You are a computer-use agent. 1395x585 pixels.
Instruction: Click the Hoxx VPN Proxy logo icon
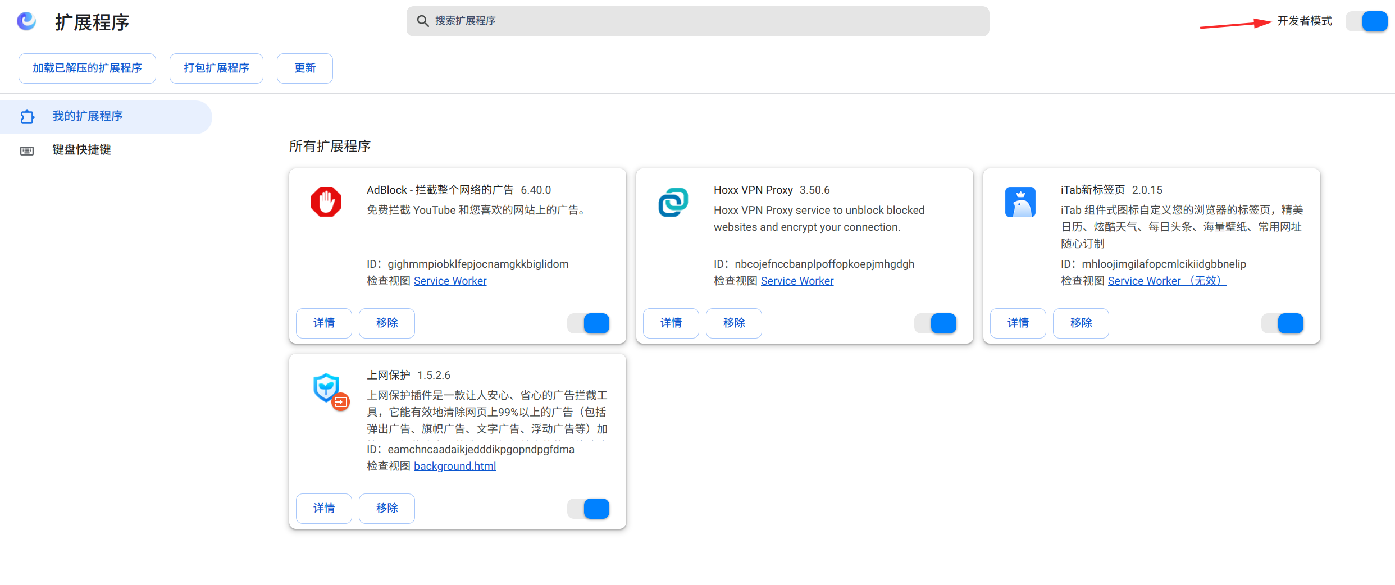pyautogui.click(x=673, y=202)
